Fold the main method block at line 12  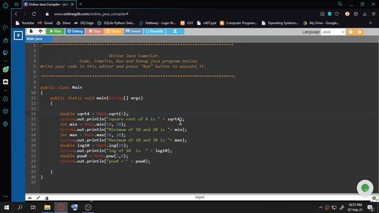point(38,104)
